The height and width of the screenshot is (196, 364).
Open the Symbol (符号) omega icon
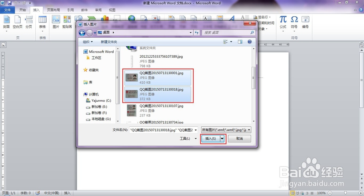pyautogui.click(x=294, y=23)
